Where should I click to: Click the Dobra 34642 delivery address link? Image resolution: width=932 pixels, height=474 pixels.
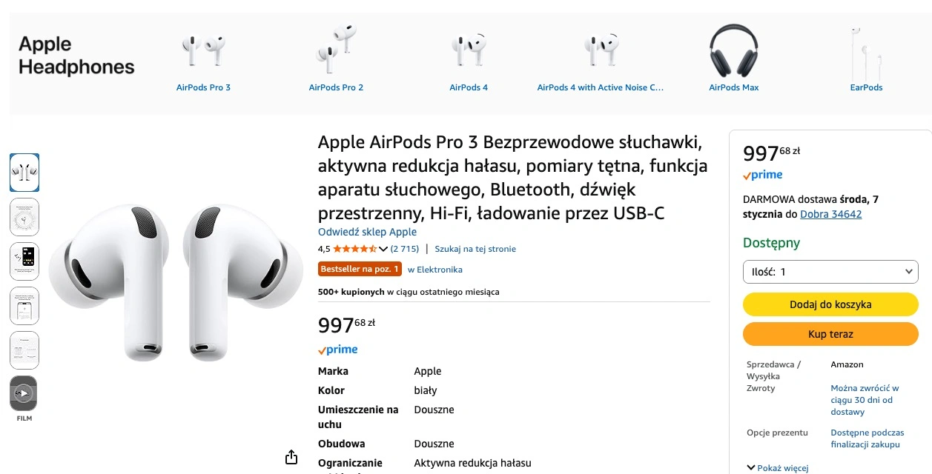(x=830, y=214)
